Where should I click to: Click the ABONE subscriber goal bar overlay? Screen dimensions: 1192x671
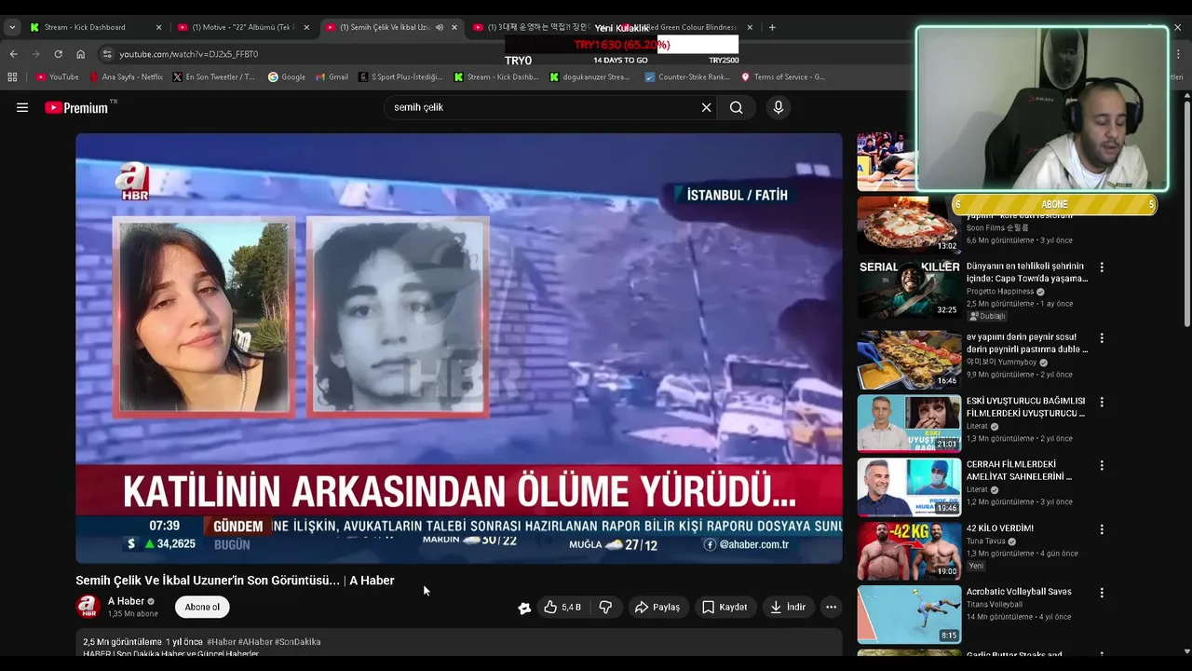point(1054,204)
